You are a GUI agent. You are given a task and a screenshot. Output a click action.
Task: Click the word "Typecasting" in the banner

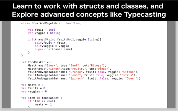click(145, 15)
